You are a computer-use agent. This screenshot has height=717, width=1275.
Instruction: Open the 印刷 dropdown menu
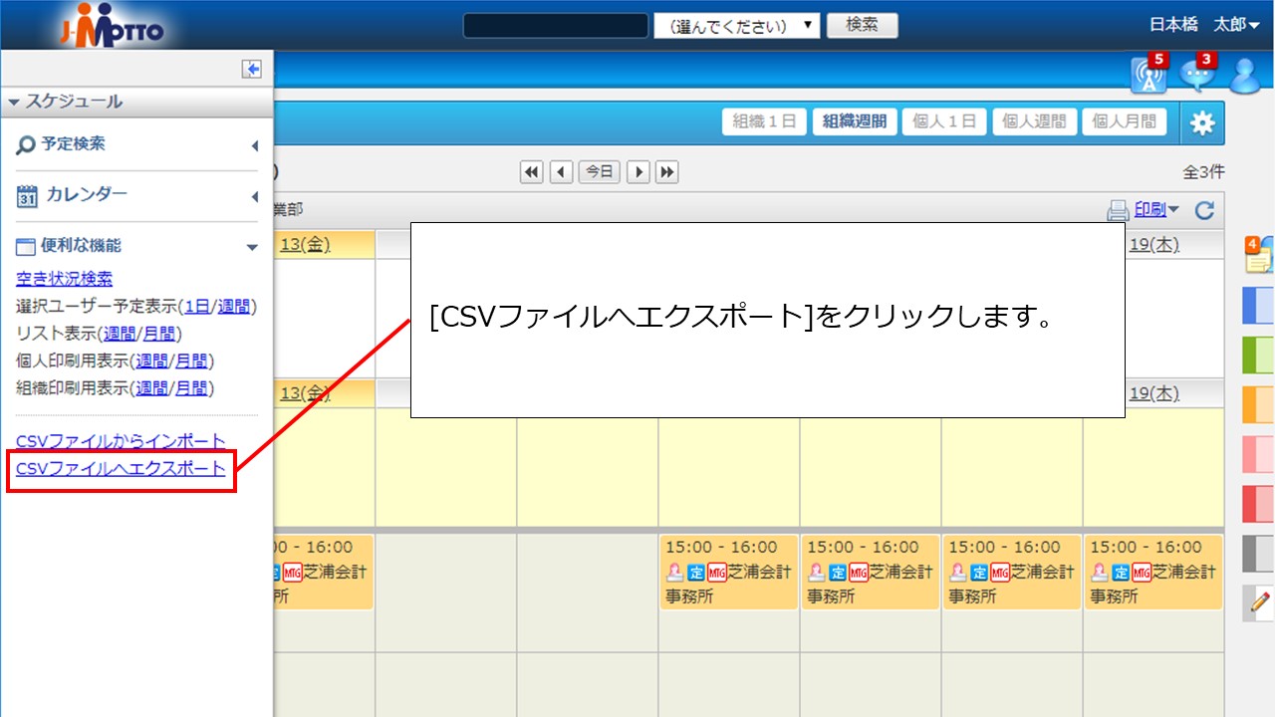coord(1144,210)
